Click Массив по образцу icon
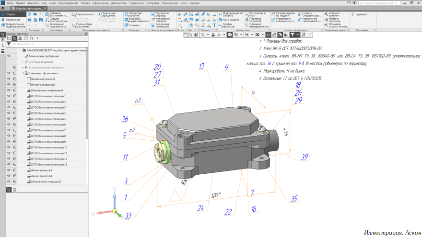Image resolution: width=422 pixels, height=237 pixels. coord(153,15)
